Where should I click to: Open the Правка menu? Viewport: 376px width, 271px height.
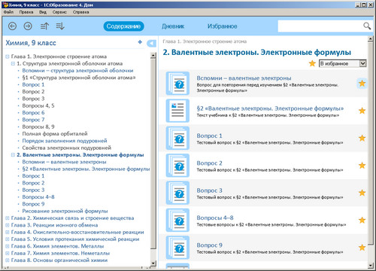(x=26, y=12)
